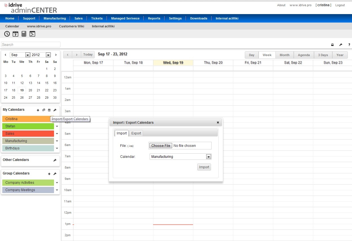Open the Settings menu in the blue bar
352x241 pixels.
pyautogui.click(x=175, y=18)
